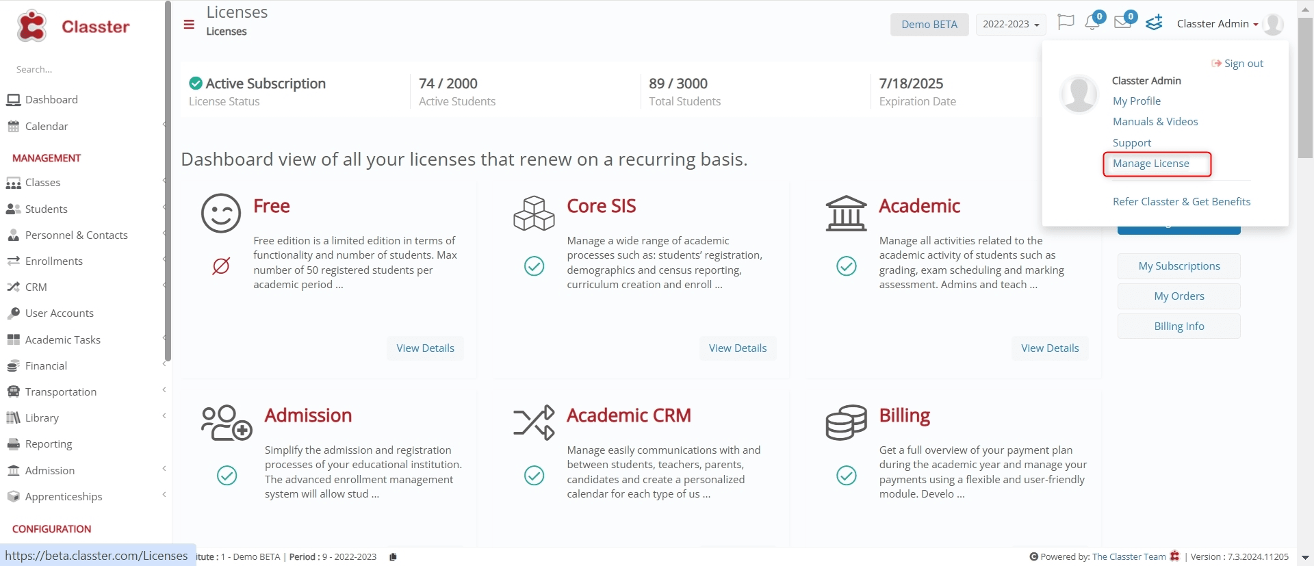
Task: Click the Classter logo
Action: (73, 27)
